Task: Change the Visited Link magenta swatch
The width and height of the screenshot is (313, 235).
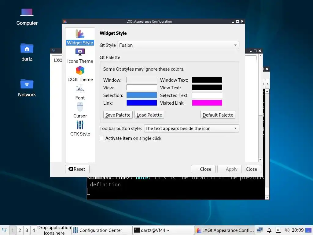Action: click(x=207, y=103)
